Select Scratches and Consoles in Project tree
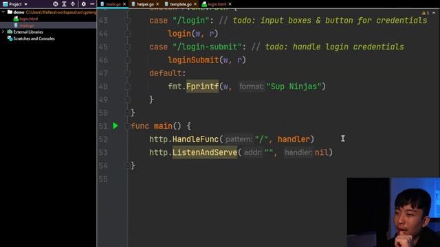Viewport: 440px width, 247px height. click(34, 38)
